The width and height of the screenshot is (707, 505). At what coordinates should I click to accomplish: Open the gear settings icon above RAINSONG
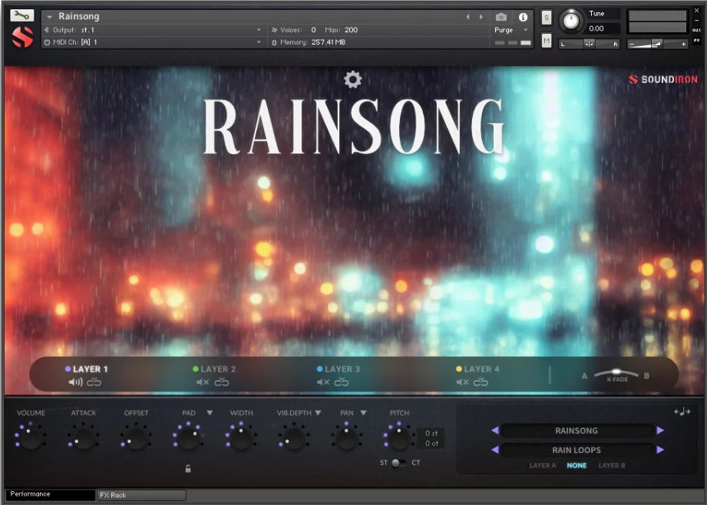(352, 80)
